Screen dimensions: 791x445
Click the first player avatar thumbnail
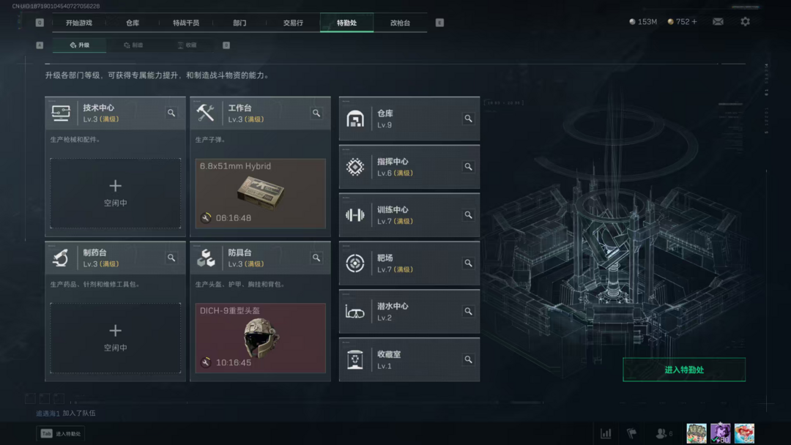coord(697,433)
